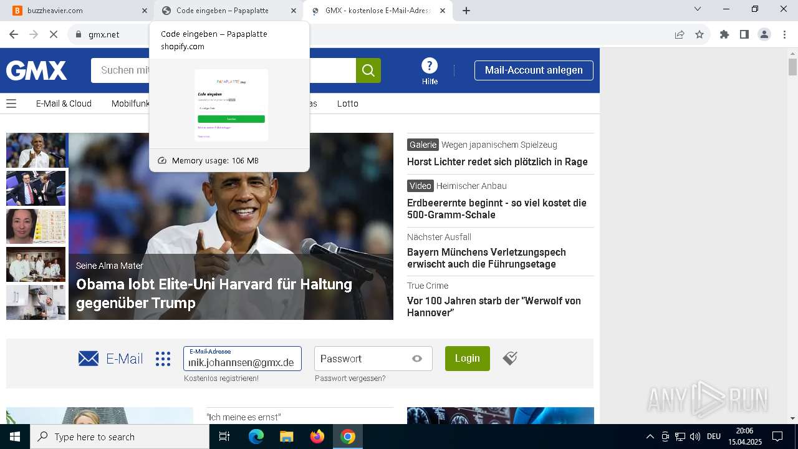Screen dimensions: 798x449
Task: Open Task View on the taskbar
Action: pos(224,437)
